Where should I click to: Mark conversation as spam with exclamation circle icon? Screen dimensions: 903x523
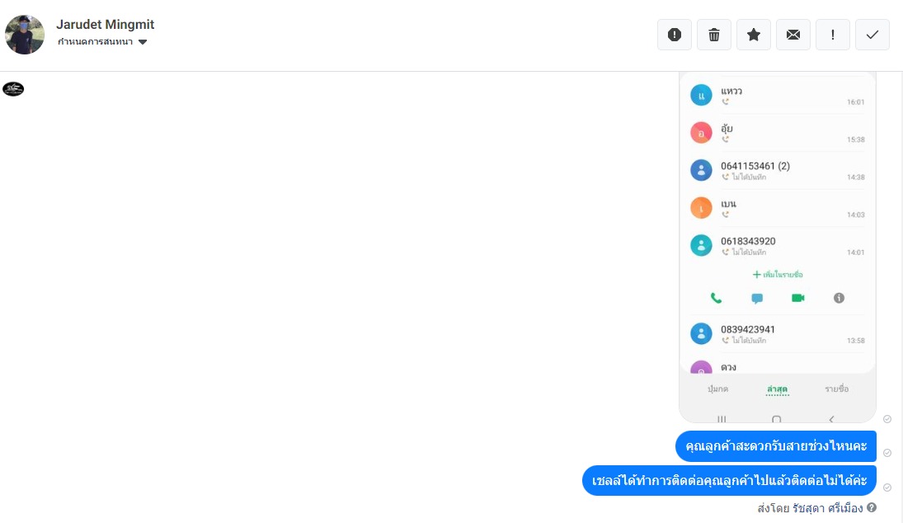click(x=675, y=35)
